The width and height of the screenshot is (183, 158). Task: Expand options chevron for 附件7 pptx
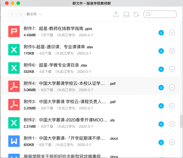[172, 33]
